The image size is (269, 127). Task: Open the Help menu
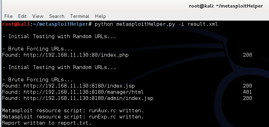100,16
